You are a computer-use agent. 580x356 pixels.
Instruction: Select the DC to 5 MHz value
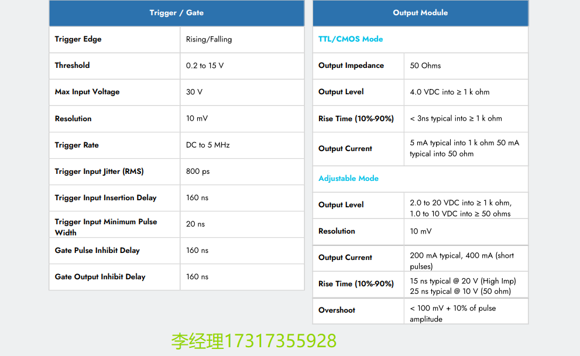[208, 145]
